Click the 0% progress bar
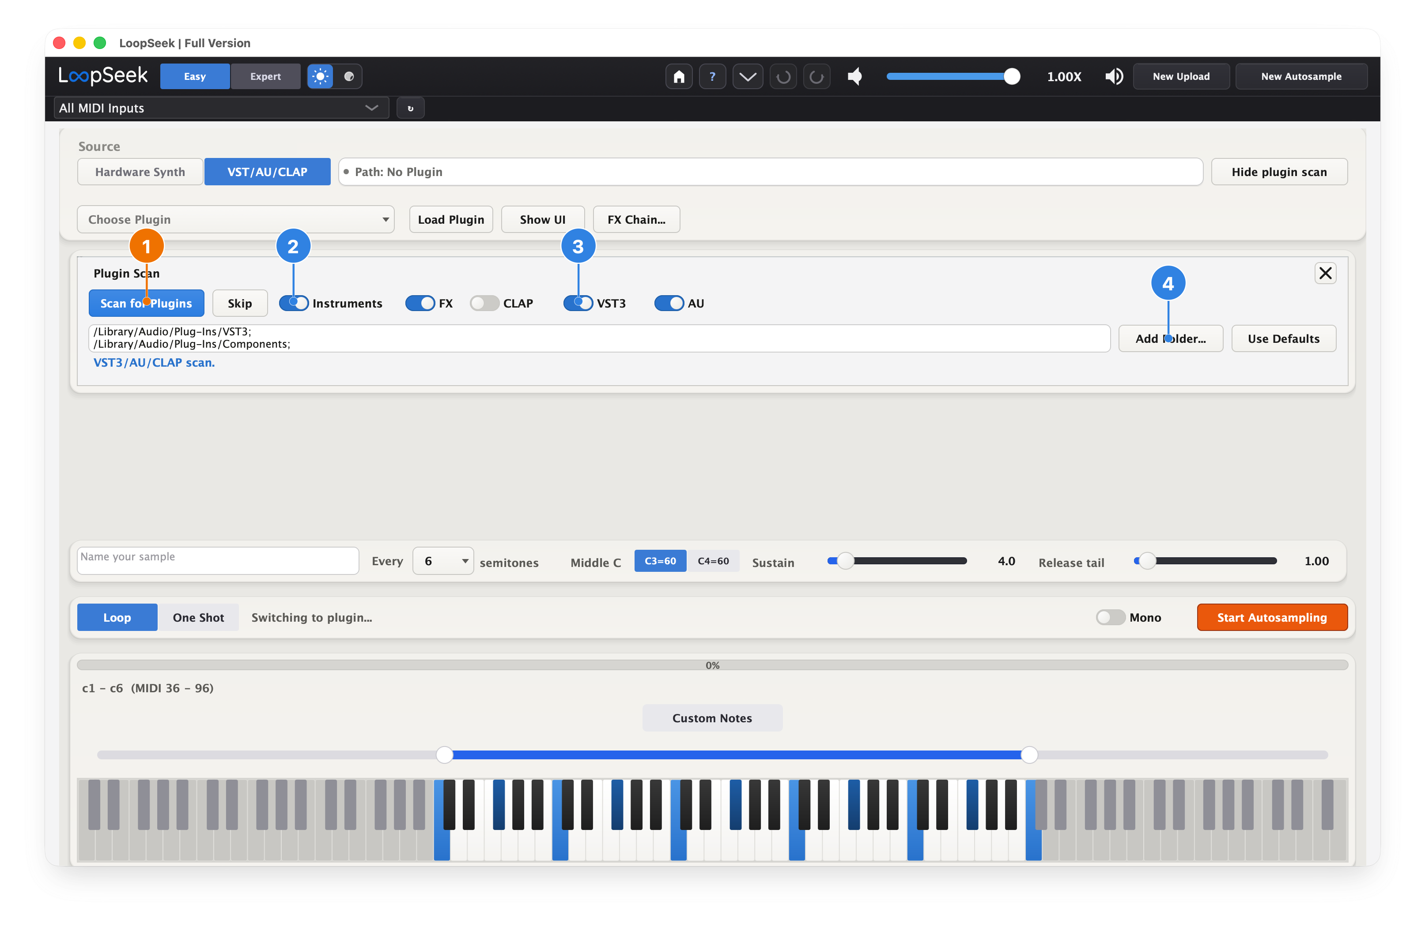 pos(713,665)
